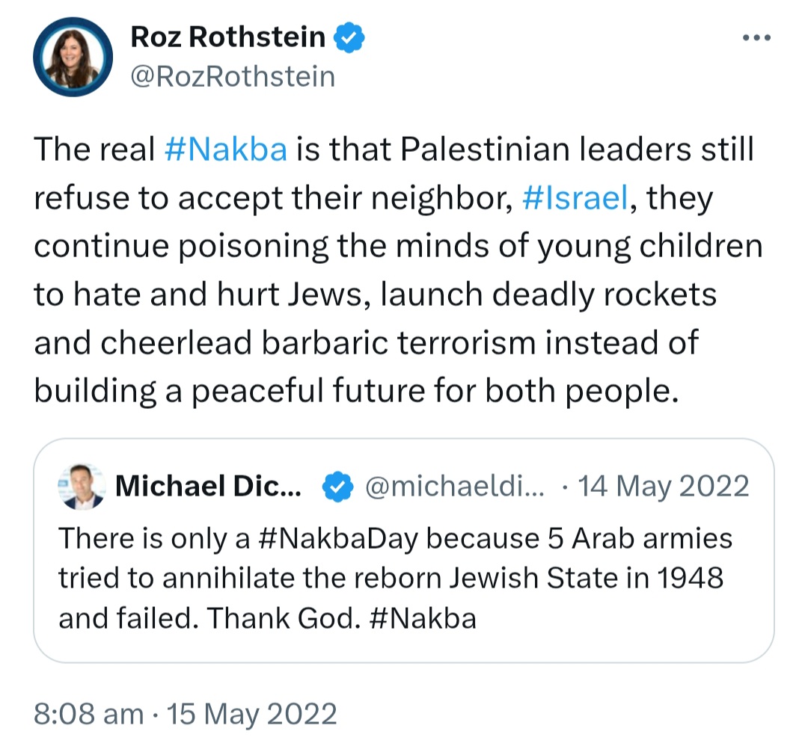The width and height of the screenshot is (808, 755).
Task: Click the main tweet text about Palestinian leaders
Action: click(x=398, y=269)
